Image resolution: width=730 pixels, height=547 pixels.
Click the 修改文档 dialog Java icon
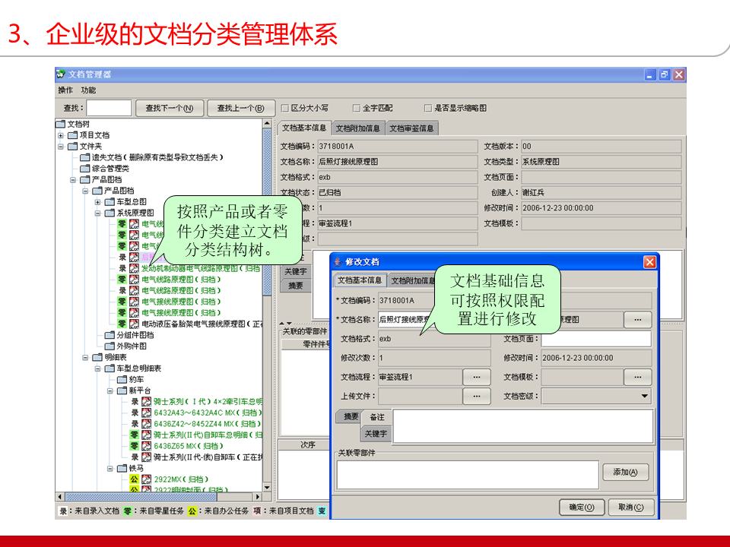pyautogui.click(x=338, y=262)
